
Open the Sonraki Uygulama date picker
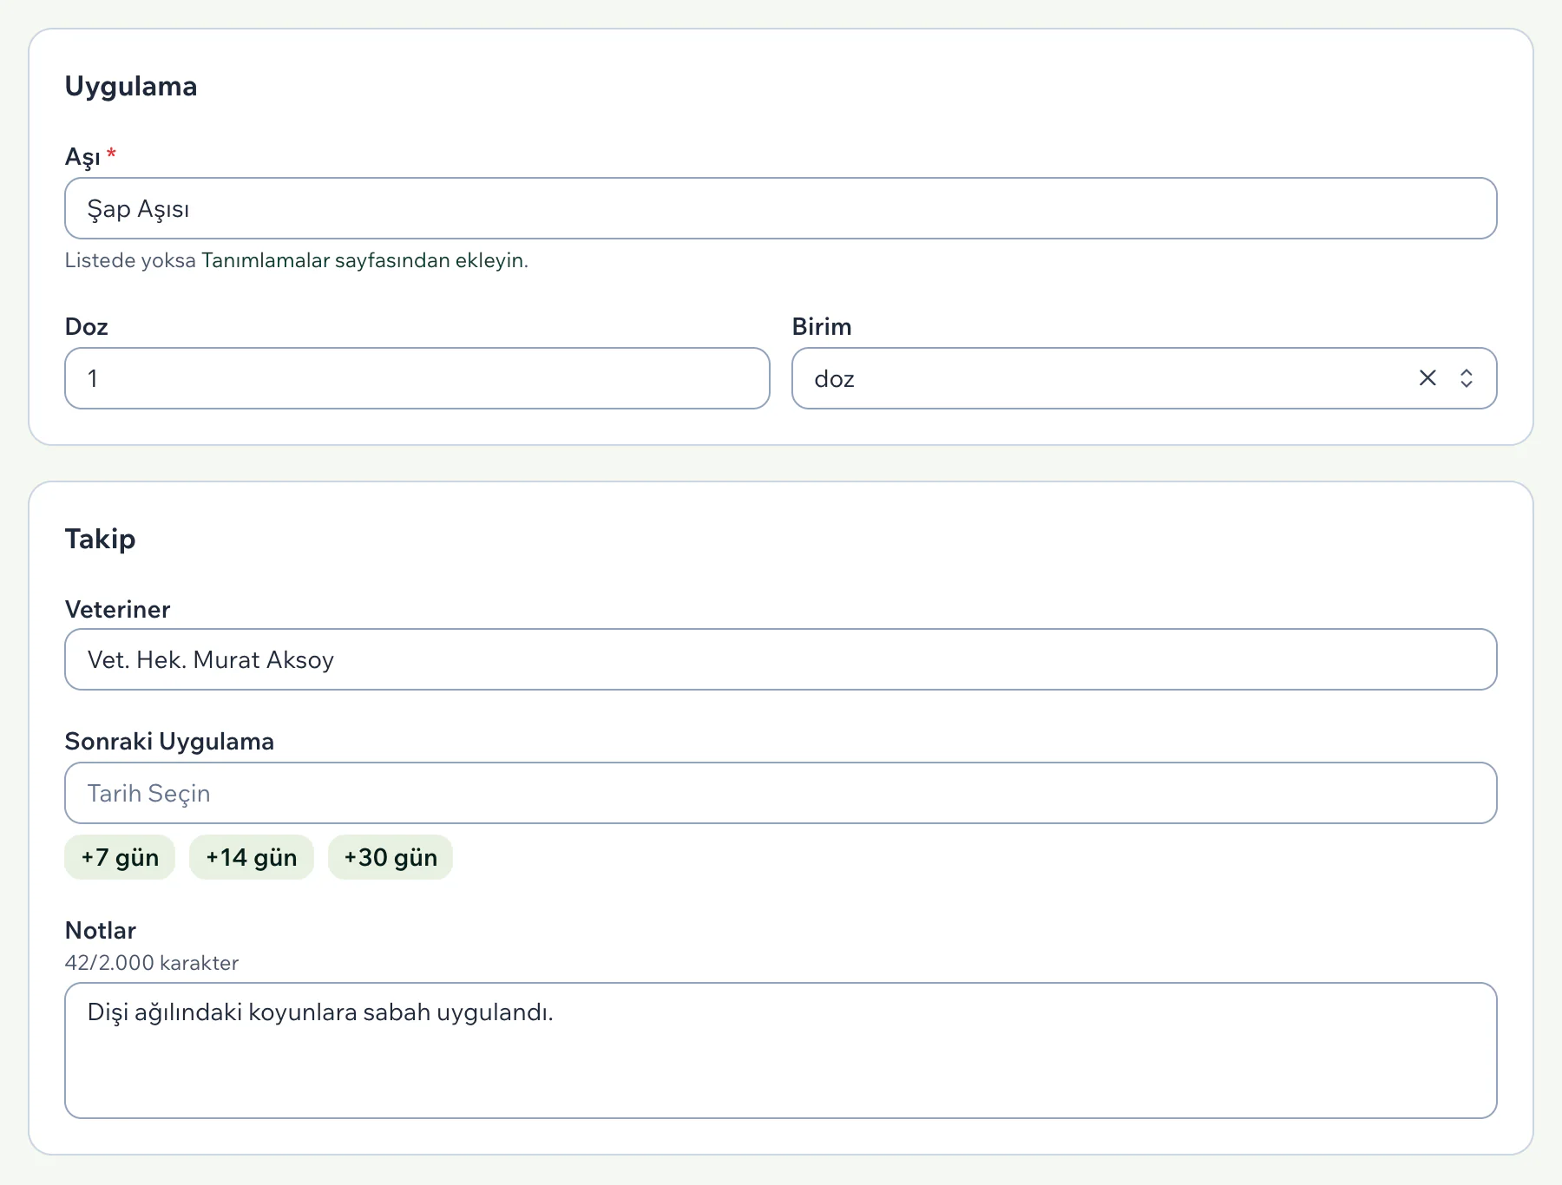[x=781, y=793]
